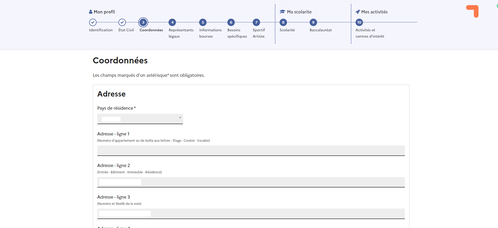Screen dimensions: 498x228
Task: Open step 8 Scolarité circle
Action: pos(283,22)
